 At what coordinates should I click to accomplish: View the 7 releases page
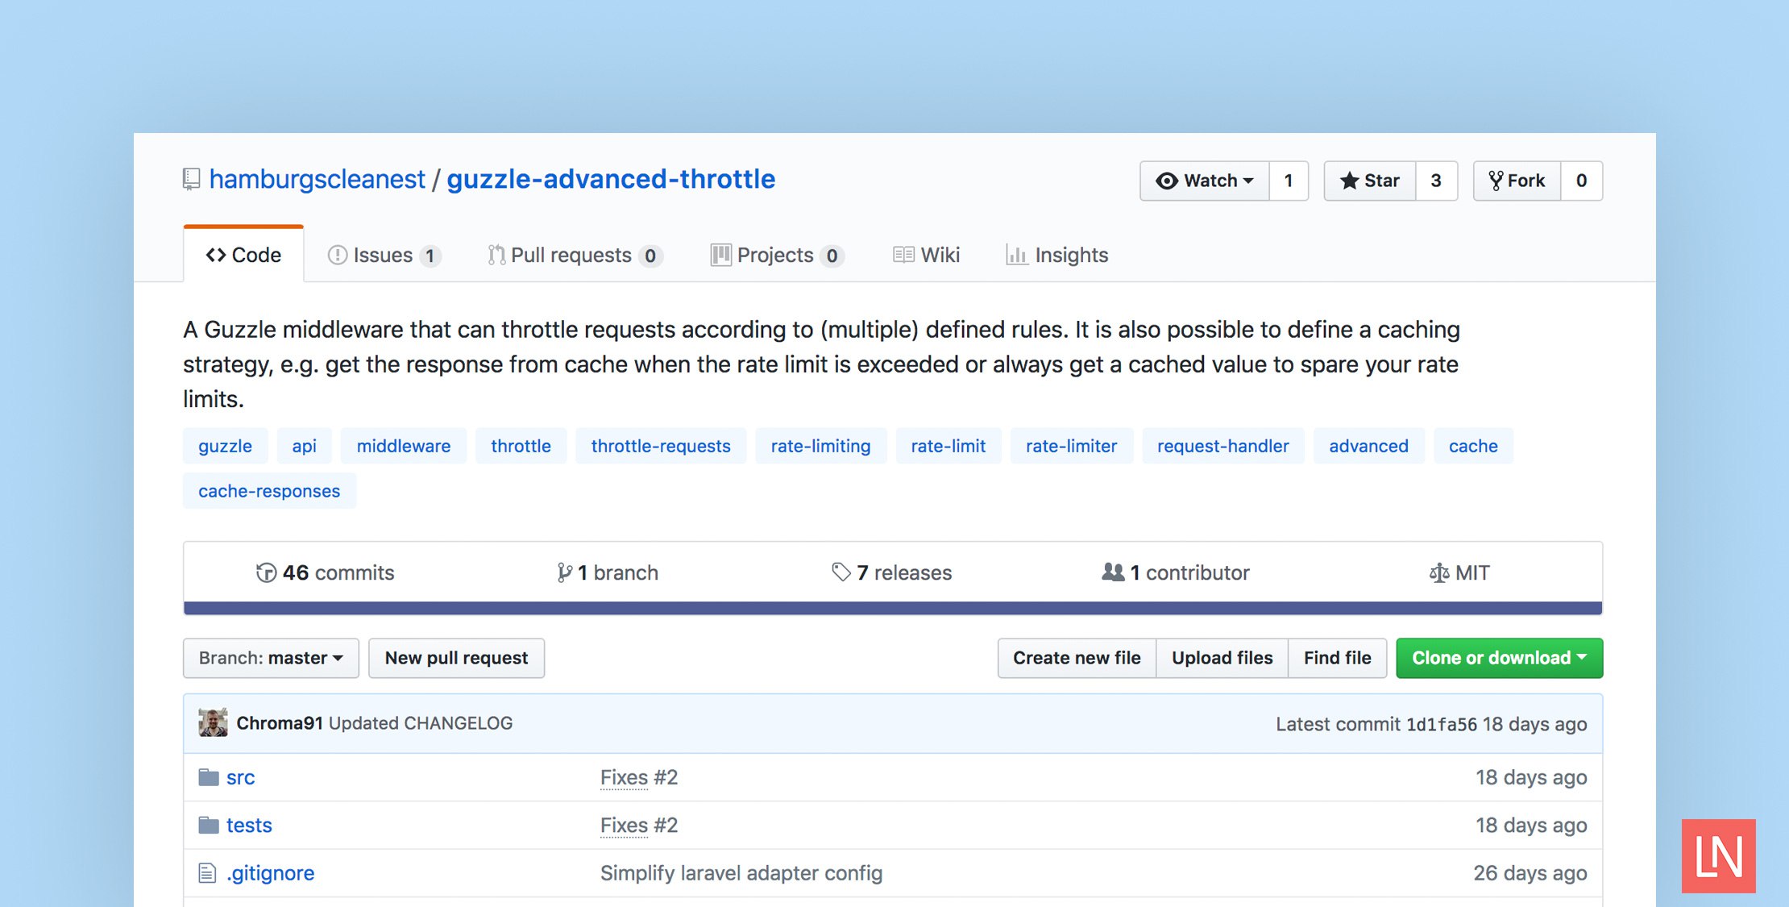pos(891,572)
